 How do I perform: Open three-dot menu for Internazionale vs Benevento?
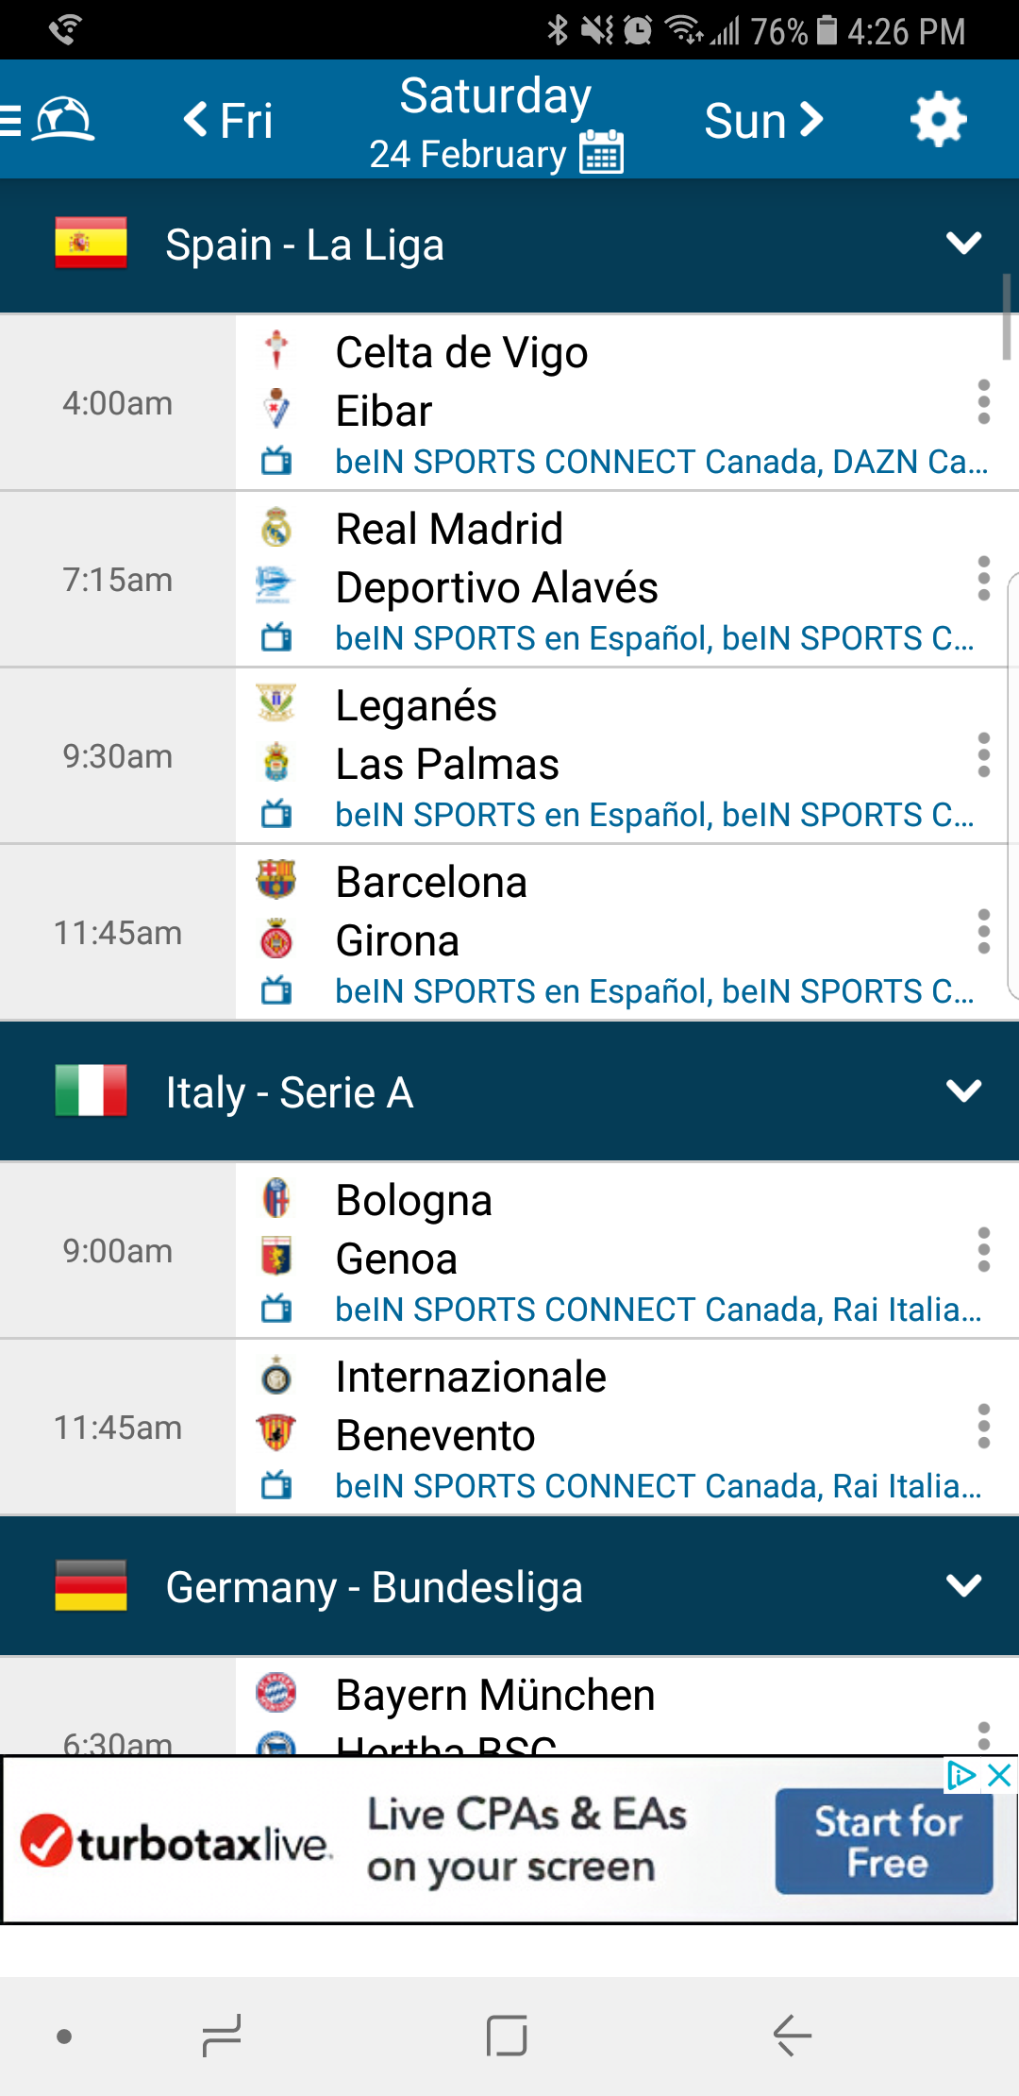983,1427
